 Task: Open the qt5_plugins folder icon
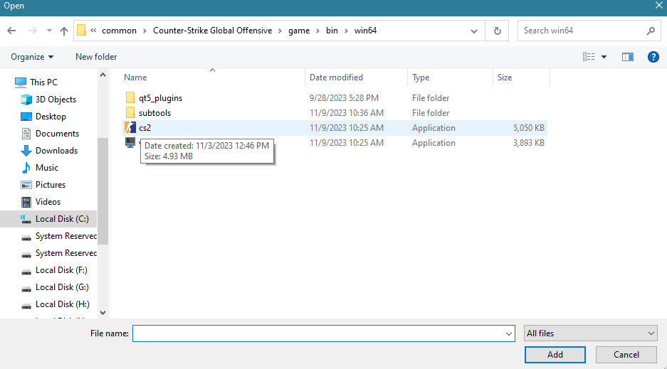coord(130,98)
